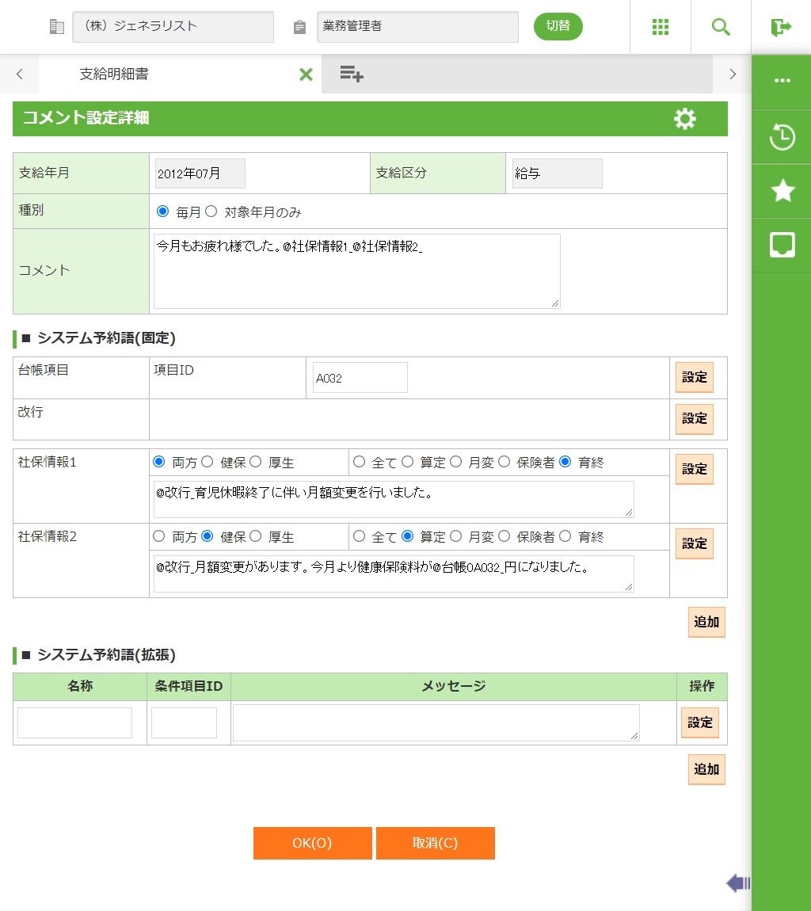
Task: Open favorites star icon in sidebar
Action: [782, 191]
